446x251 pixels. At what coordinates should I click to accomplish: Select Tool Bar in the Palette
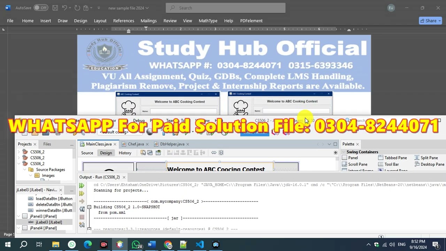(x=389, y=164)
